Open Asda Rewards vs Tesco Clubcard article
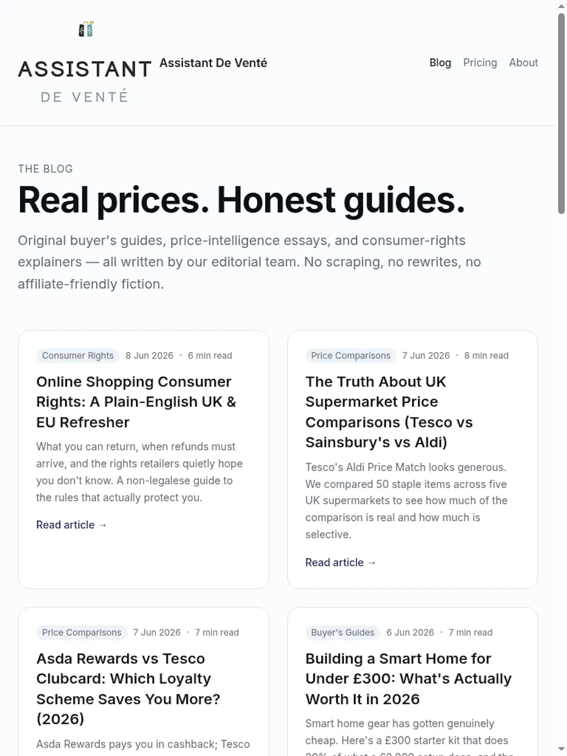Viewport: 567px width, 756px height. (128, 689)
